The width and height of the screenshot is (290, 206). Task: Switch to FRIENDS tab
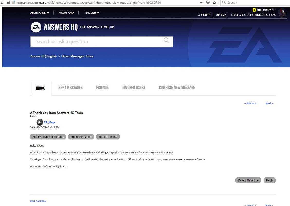click(102, 88)
